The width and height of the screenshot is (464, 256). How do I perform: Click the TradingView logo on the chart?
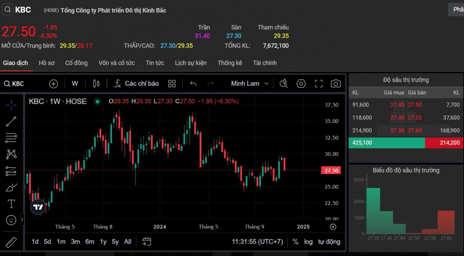(x=38, y=207)
